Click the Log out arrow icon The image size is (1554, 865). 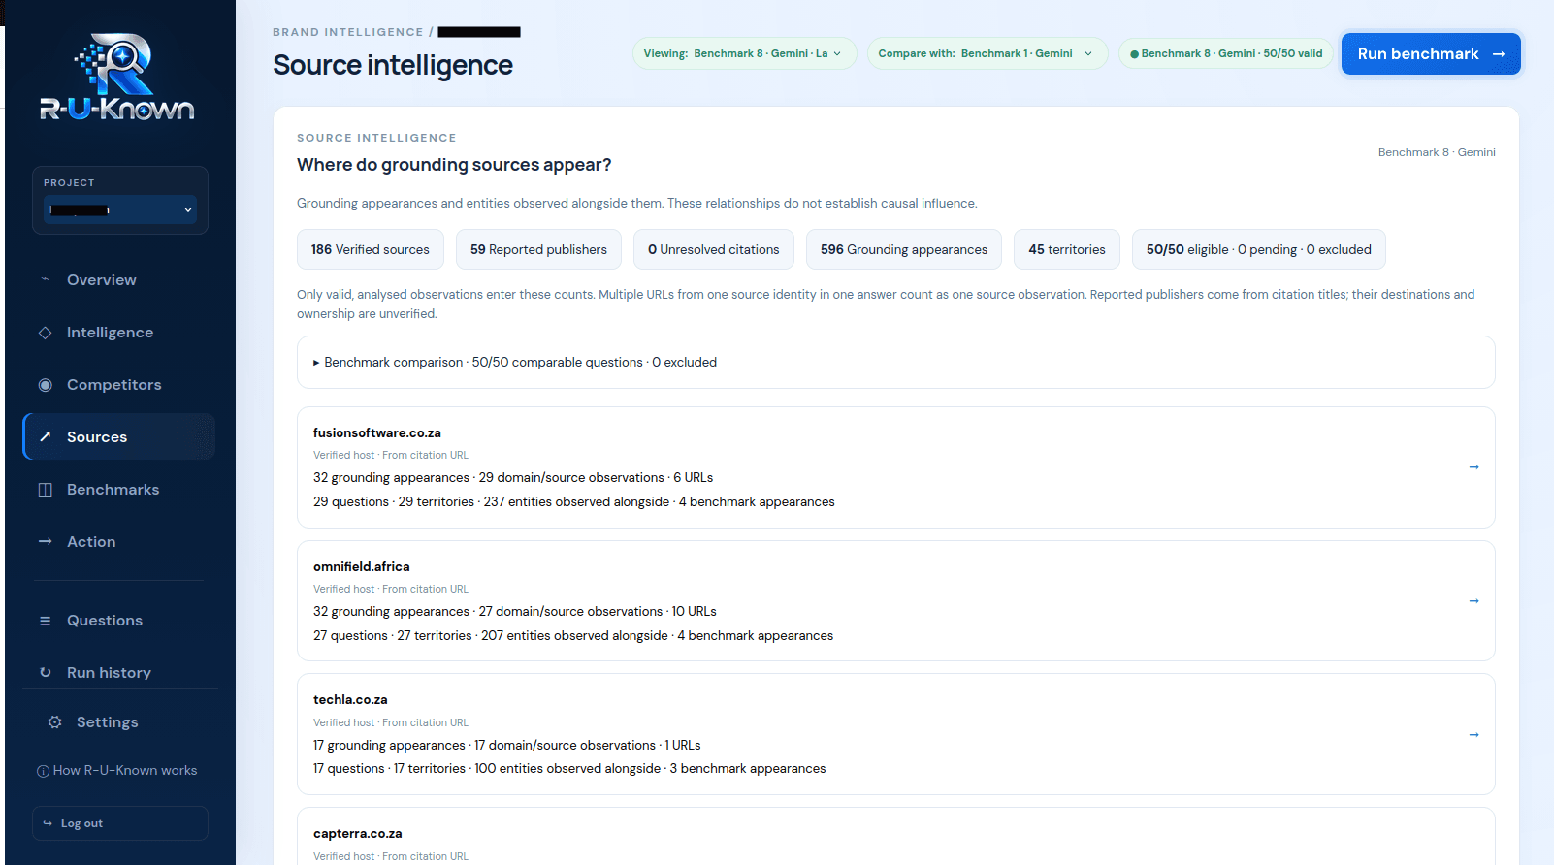(x=47, y=823)
